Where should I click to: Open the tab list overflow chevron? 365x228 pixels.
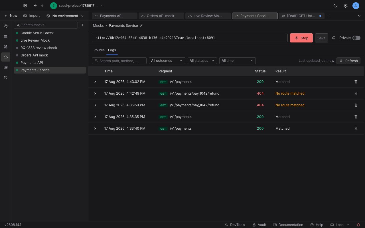359,16
